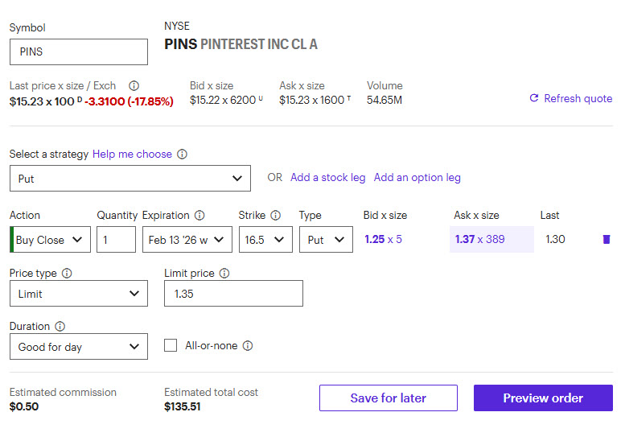The height and width of the screenshot is (441, 621).
Task: Click the info icon next to Last price
Action: point(134,86)
